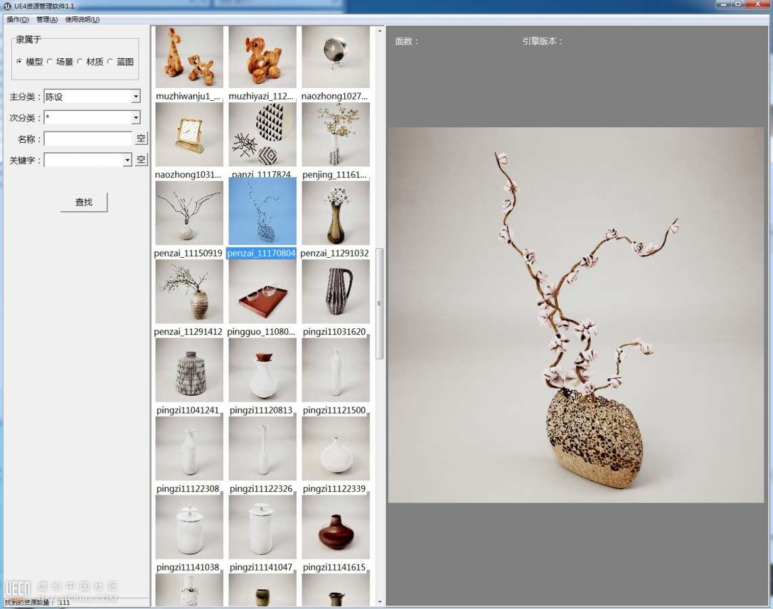Click the 查找 search button
The height and width of the screenshot is (609, 773).
84,202
